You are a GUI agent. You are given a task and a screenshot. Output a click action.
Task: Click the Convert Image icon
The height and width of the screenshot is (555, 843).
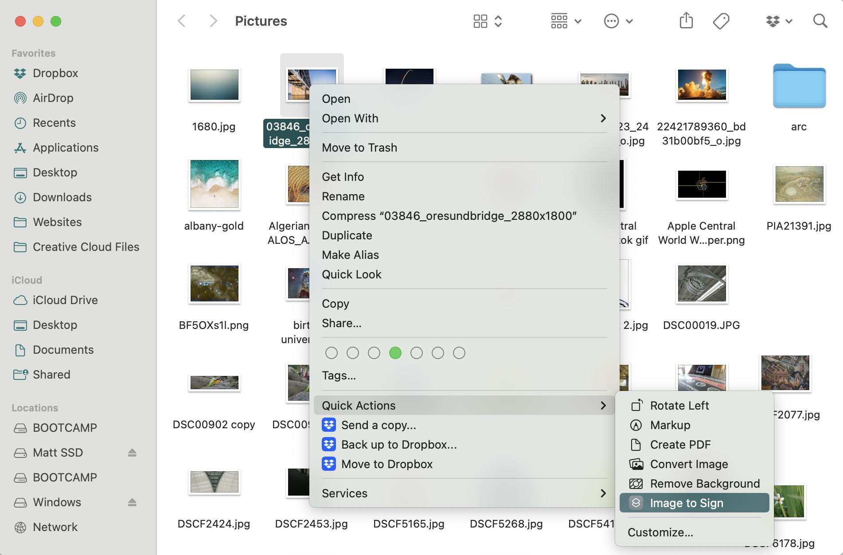pyautogui.click(x=636, y=464)
